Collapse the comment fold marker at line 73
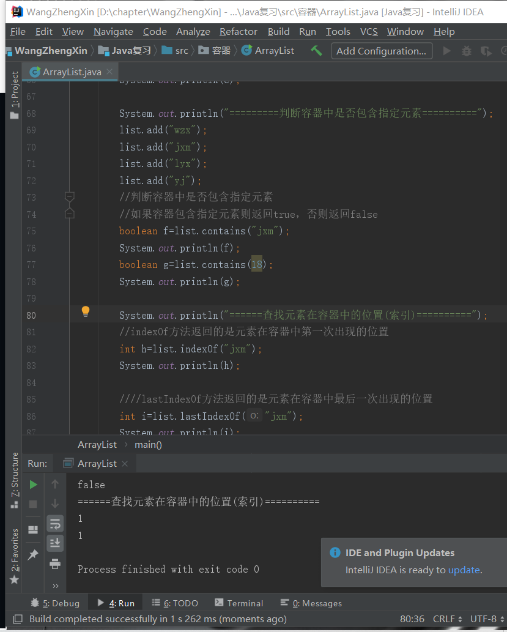Screen dimensions: 507x632 coord(70,197)
